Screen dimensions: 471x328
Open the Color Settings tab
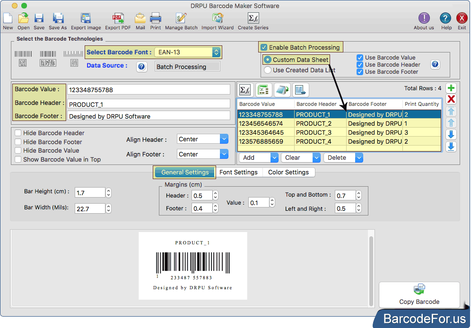coord(288,172)
